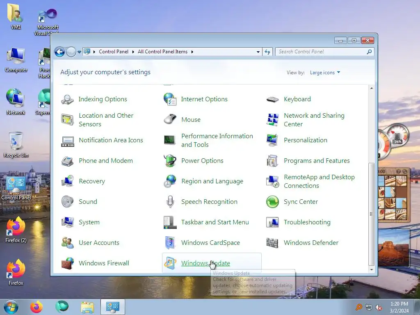The width and height of the screenshot is (420, 315).
Task: Open Indexing Options icon
Action: (68, 99)
